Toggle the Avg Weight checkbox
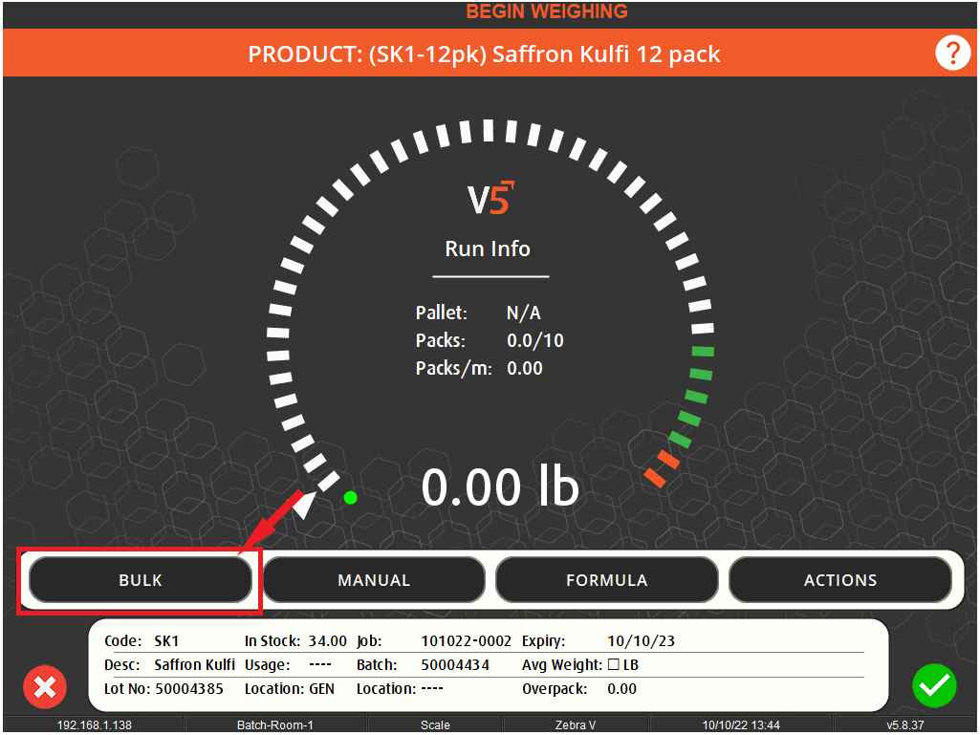980x735 pixels. pos(613,664)
